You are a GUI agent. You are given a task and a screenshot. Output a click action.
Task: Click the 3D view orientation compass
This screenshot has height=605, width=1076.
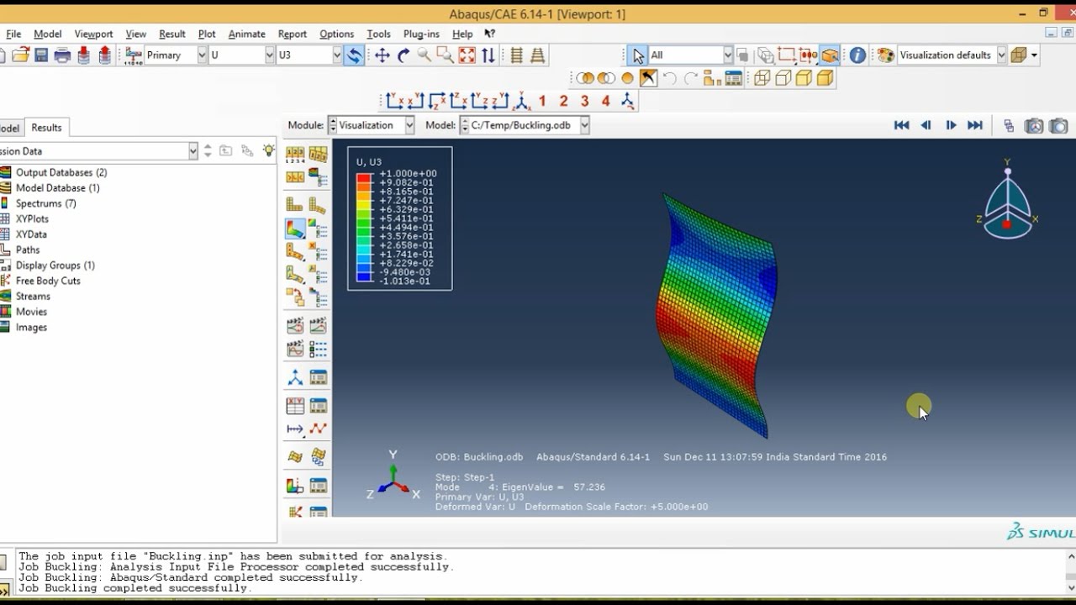[1007, 199]
